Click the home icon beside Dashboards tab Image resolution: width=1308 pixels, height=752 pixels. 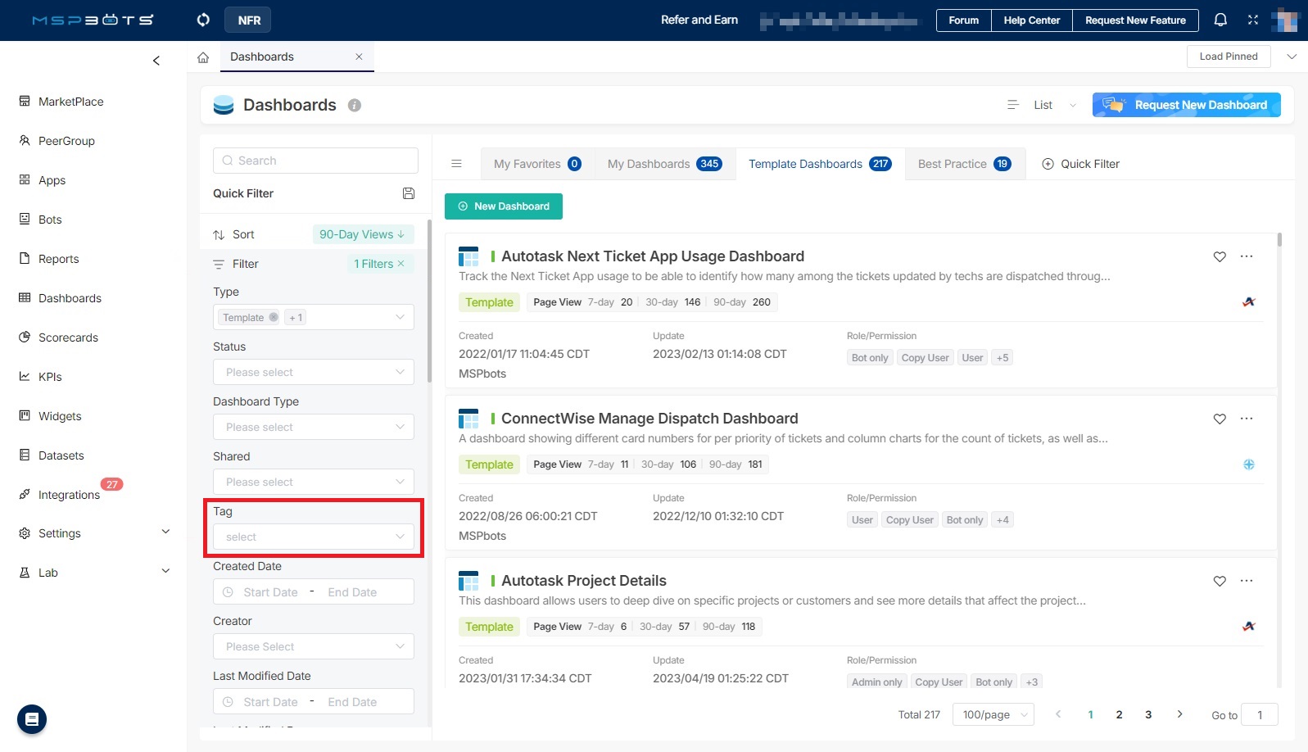203,57
